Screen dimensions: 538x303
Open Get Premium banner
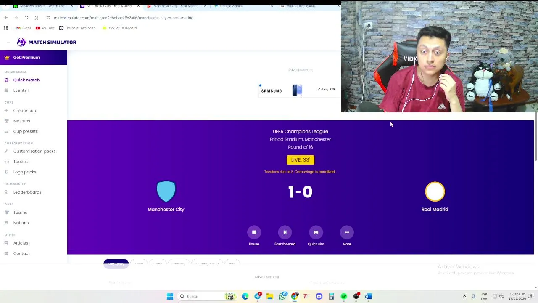click(x=34, y=58)
